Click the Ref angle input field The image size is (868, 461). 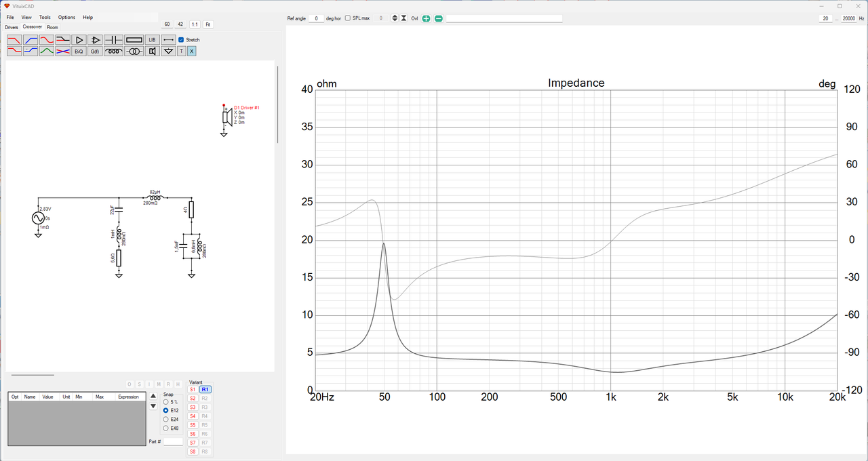pos(316,18)
